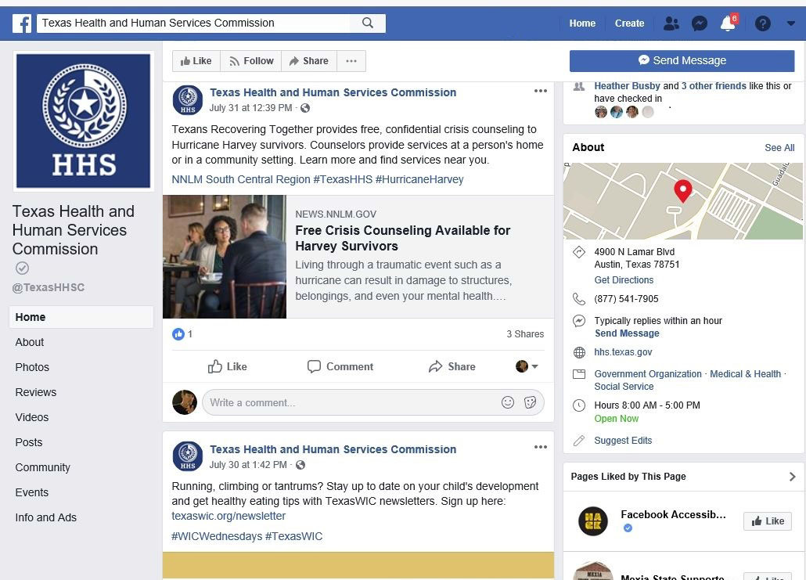Open Free Crisis Counseling article headline
Viewport: 806px width, 580px height.
click(x=402, y=238)
